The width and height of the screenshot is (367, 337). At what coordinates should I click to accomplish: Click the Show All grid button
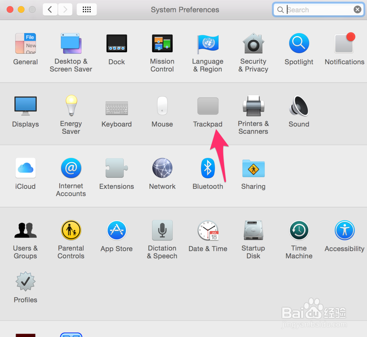(87, 10)
